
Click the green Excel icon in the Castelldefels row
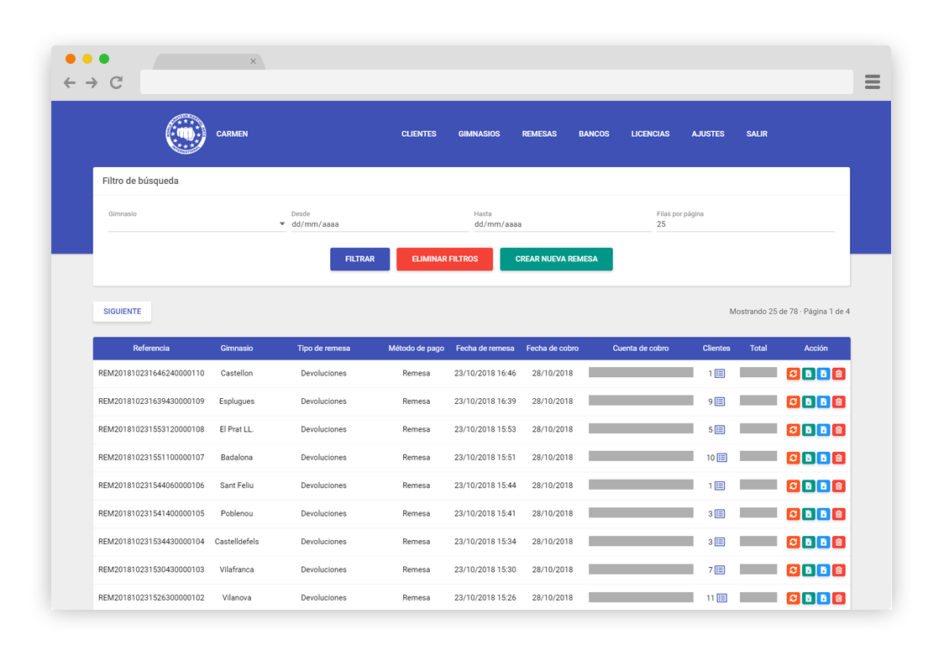click(x=808, y=542)
